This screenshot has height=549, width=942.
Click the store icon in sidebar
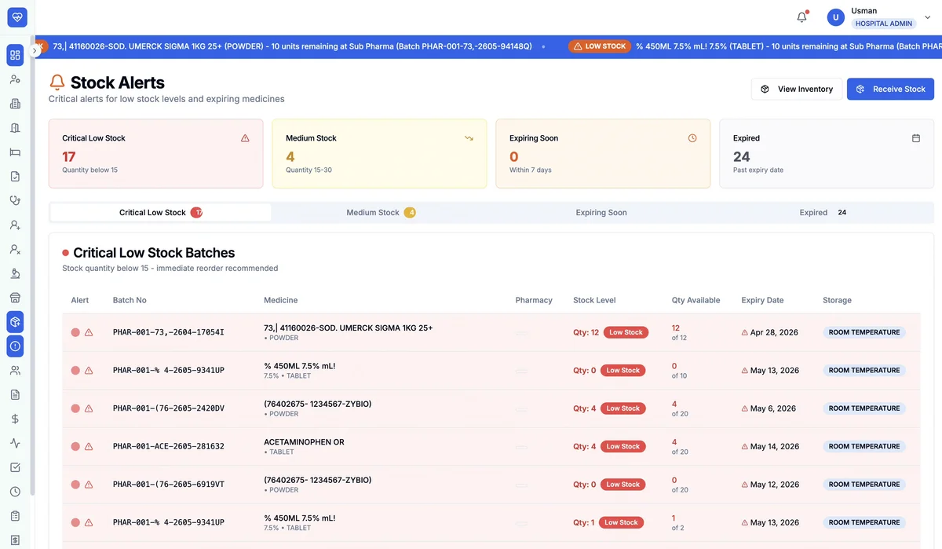15,298
